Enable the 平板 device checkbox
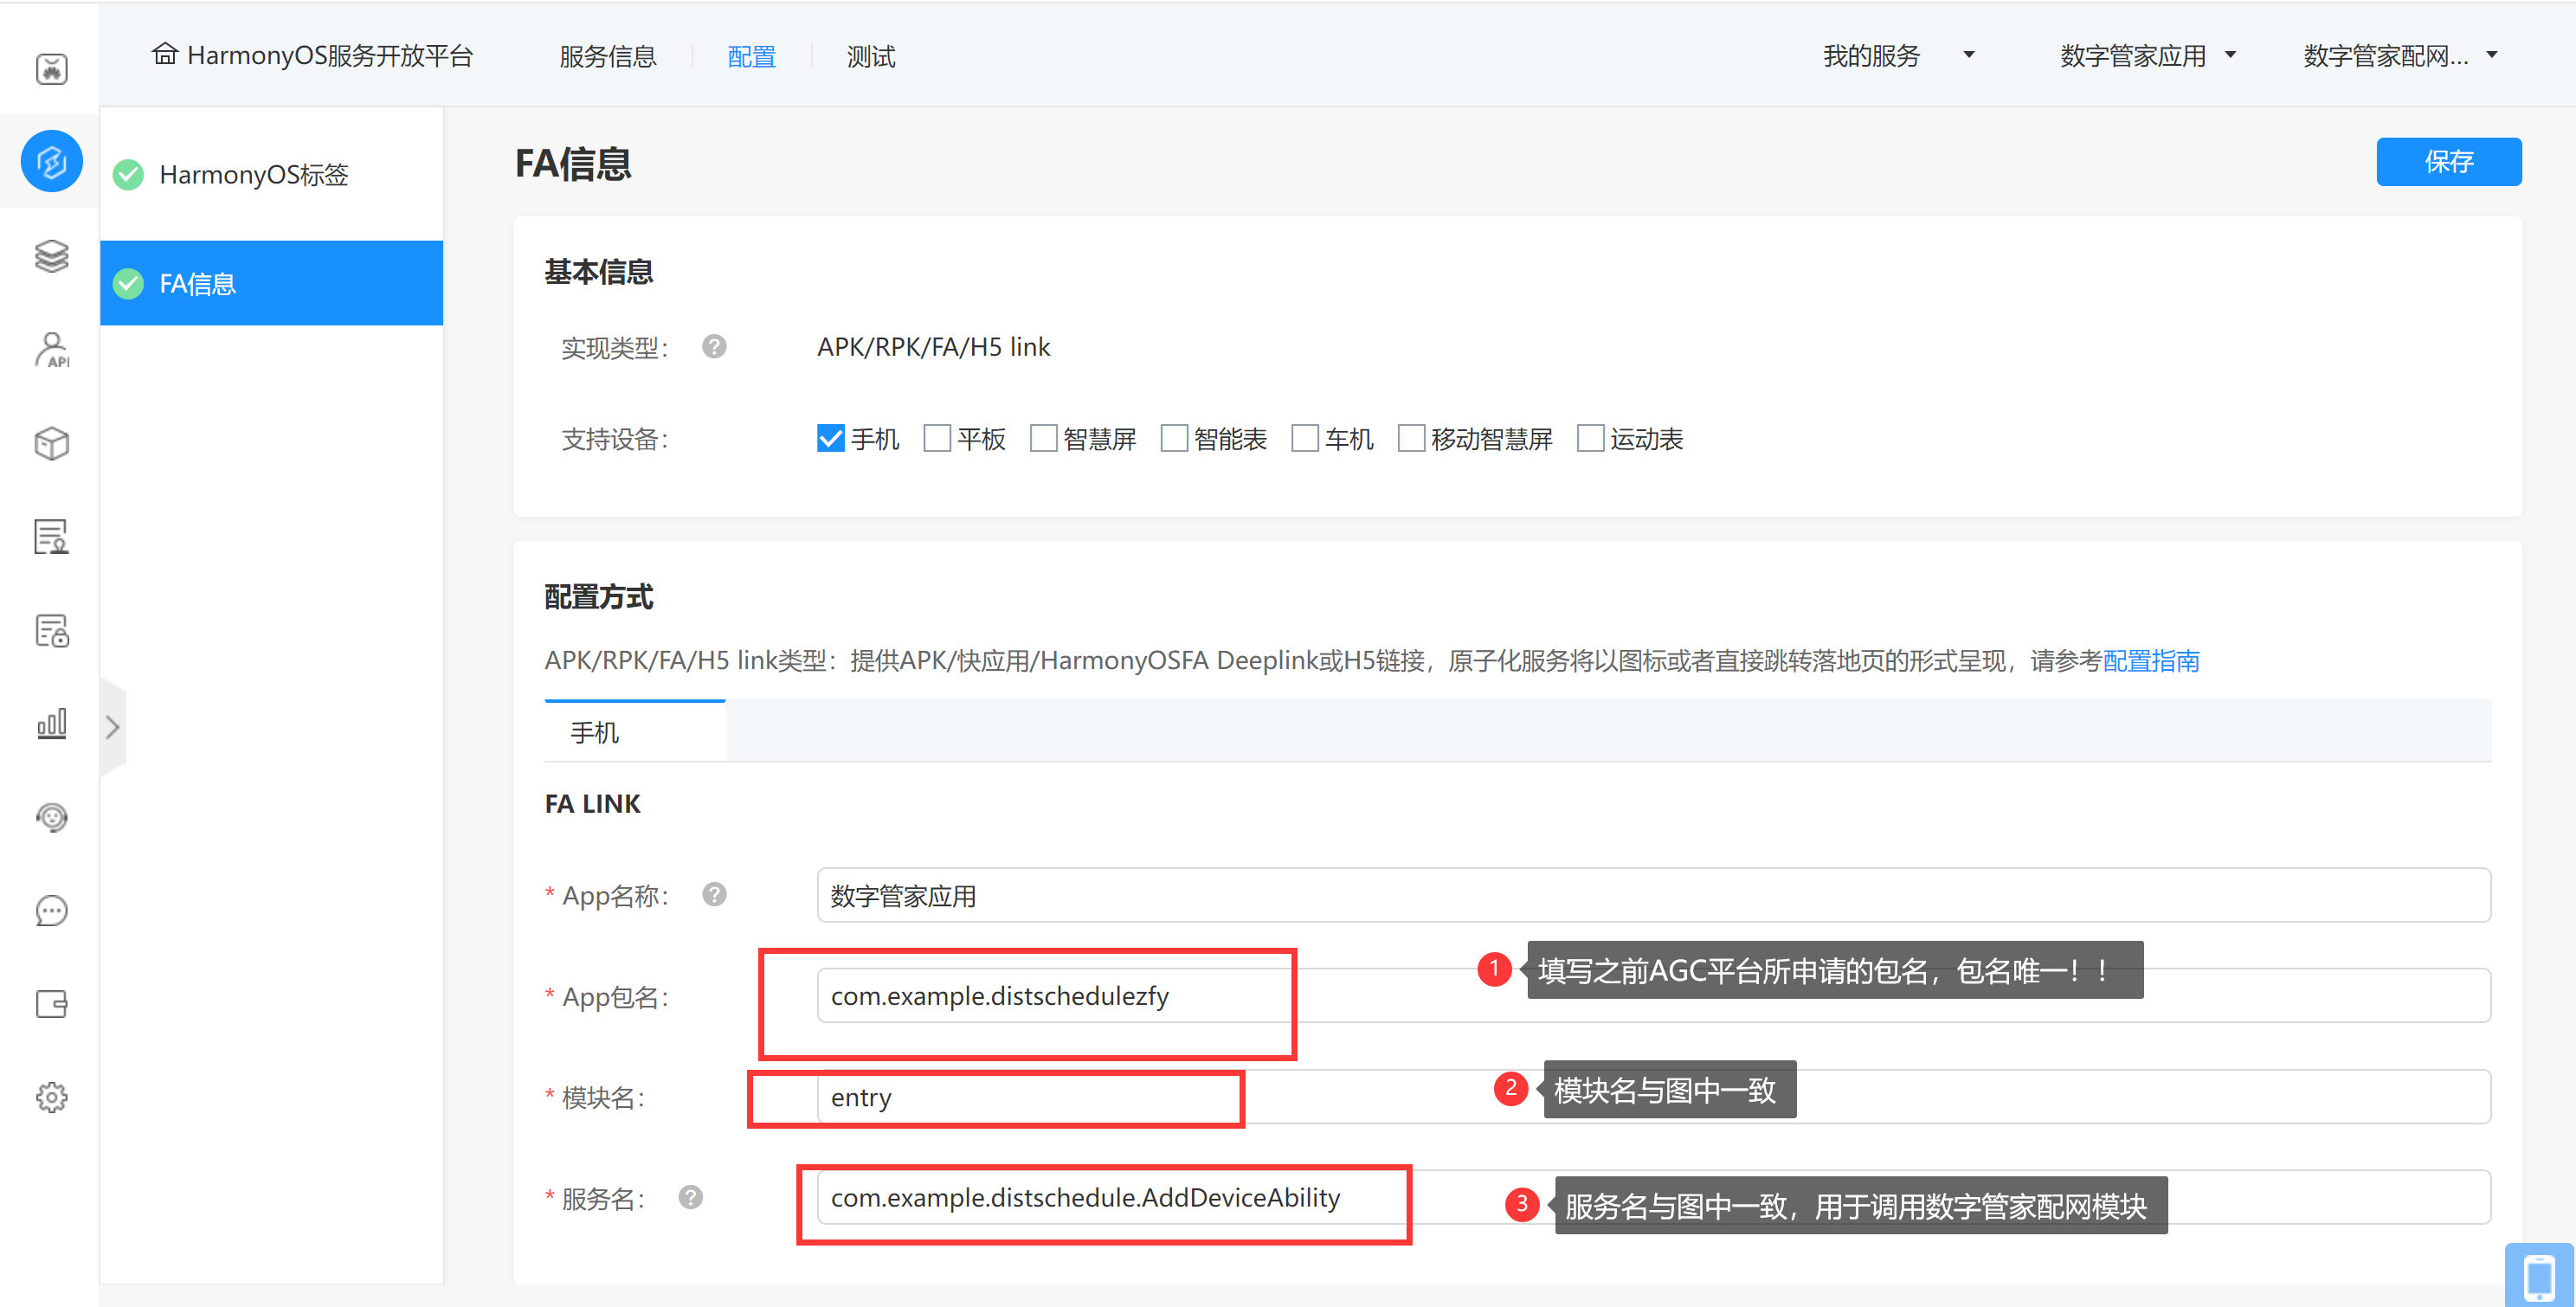Screen dimensions: 2576x1307 [x=937, y=439]
